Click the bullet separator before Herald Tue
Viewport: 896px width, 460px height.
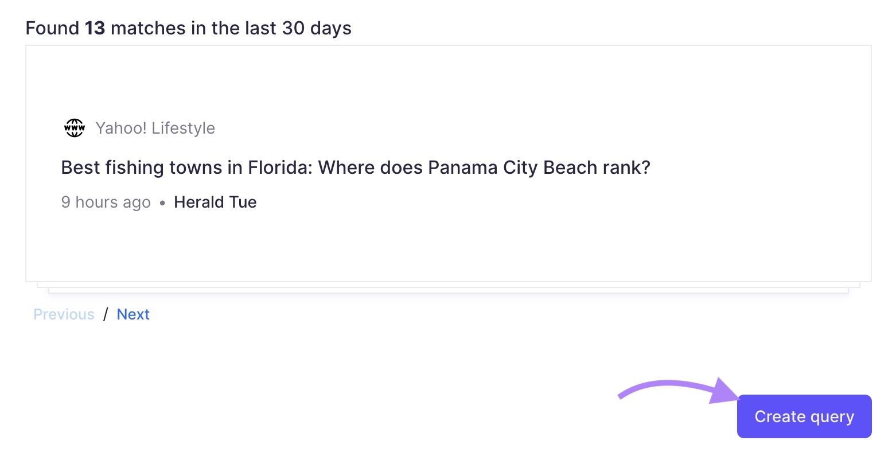click(x=162, y=202)
